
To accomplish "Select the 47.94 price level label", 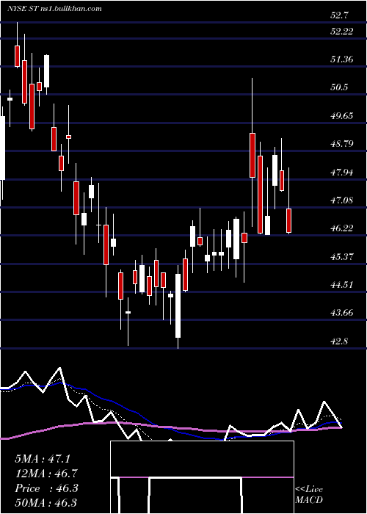I will point(341,172).
